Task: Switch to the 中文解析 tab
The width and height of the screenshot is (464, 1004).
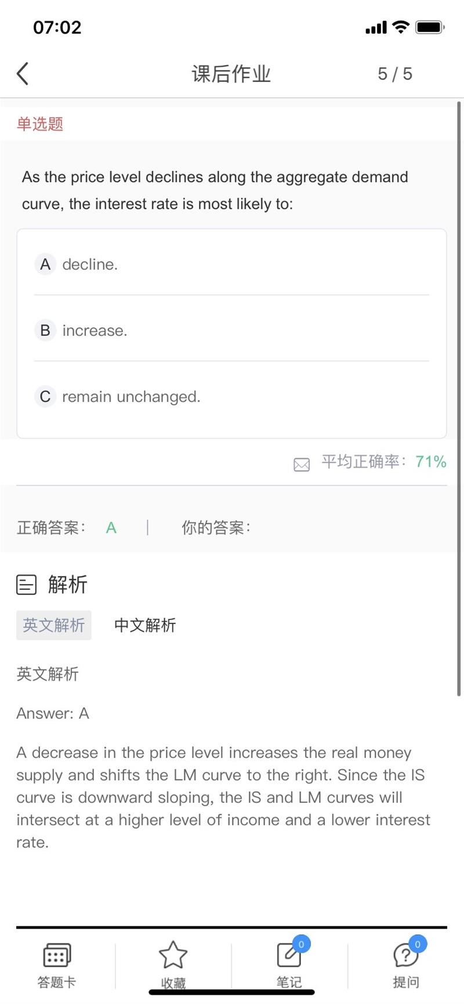Action: click(145, 625)
